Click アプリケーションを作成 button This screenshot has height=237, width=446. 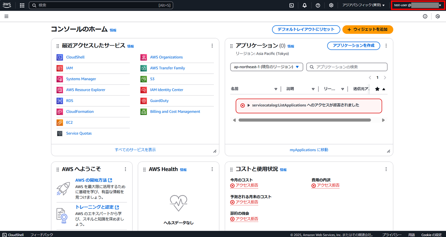click(x=354, y=46)
